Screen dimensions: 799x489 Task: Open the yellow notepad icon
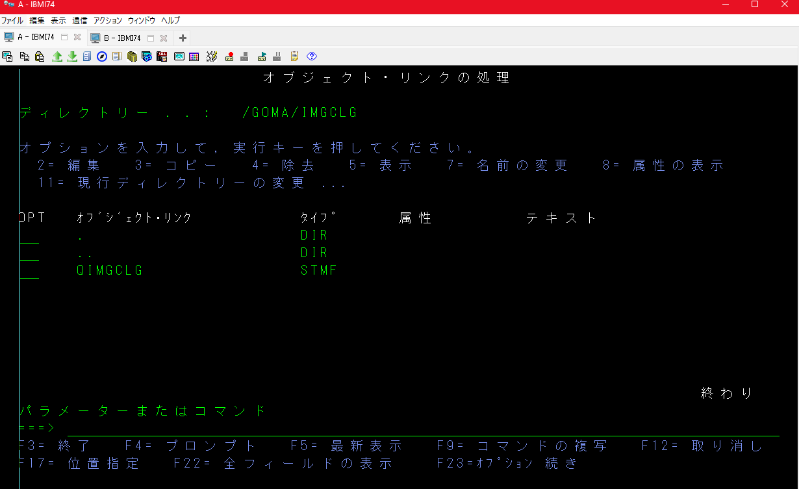coord(294,56)
